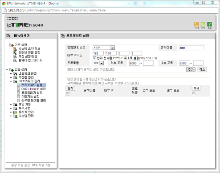Click the 펌웨어 업그레이드 icon

click(15, 60)
